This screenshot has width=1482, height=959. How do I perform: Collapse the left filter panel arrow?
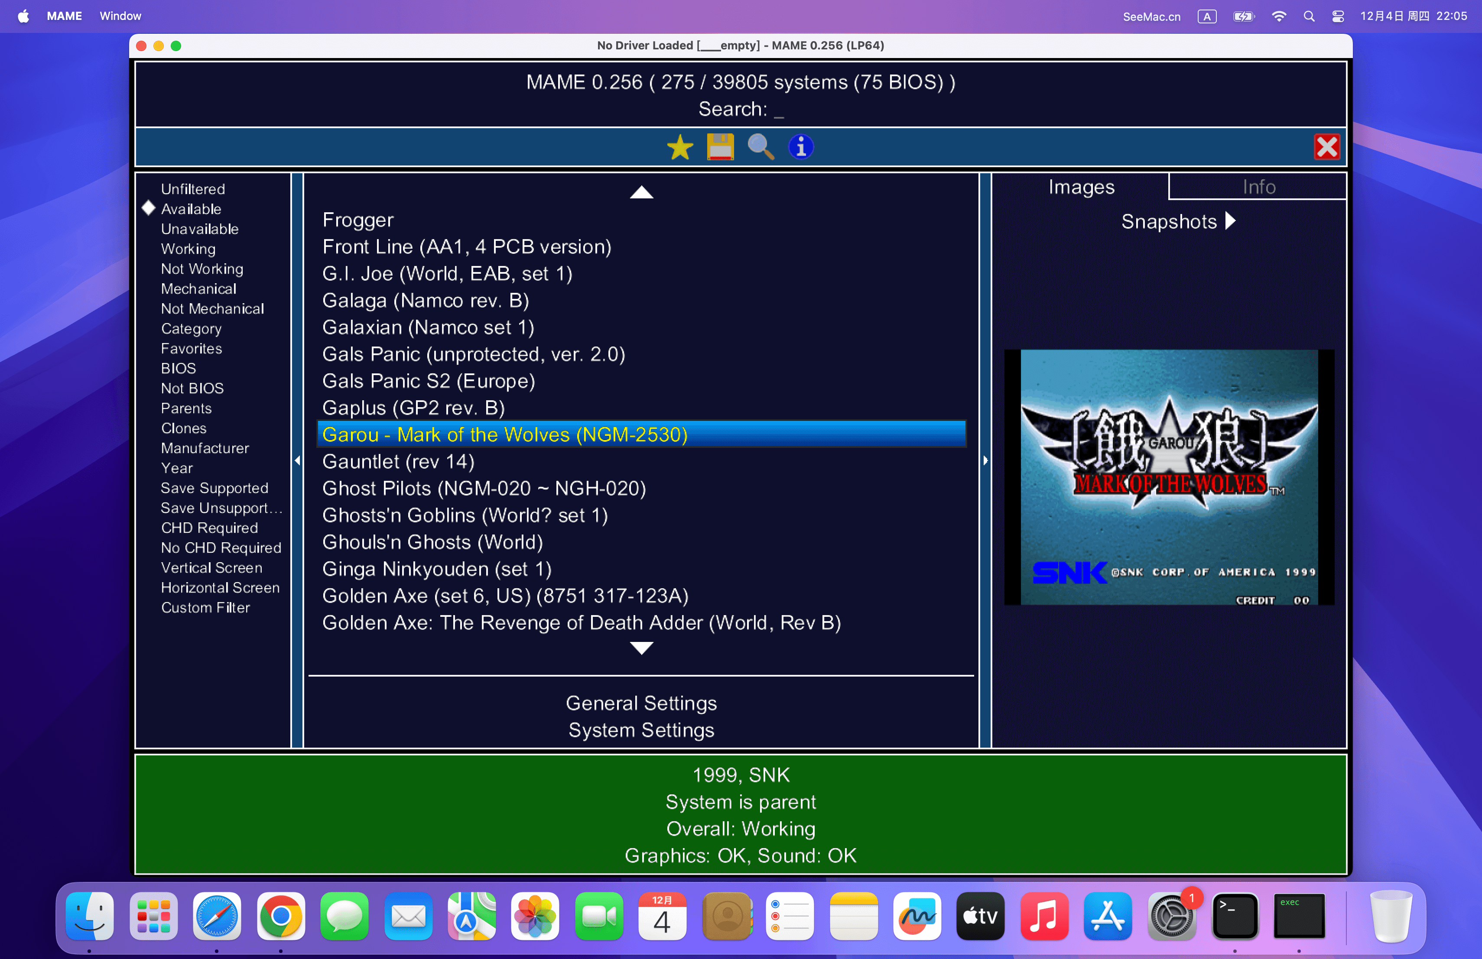[x=297, y=460]
